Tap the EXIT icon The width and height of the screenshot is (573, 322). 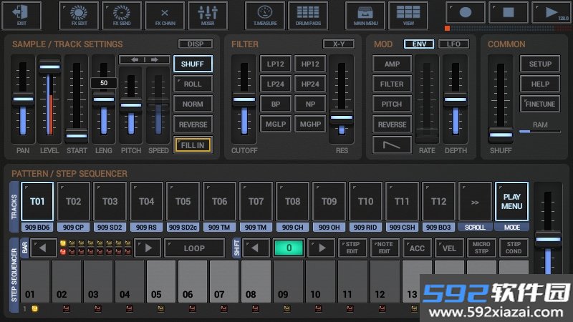(21, 15)
